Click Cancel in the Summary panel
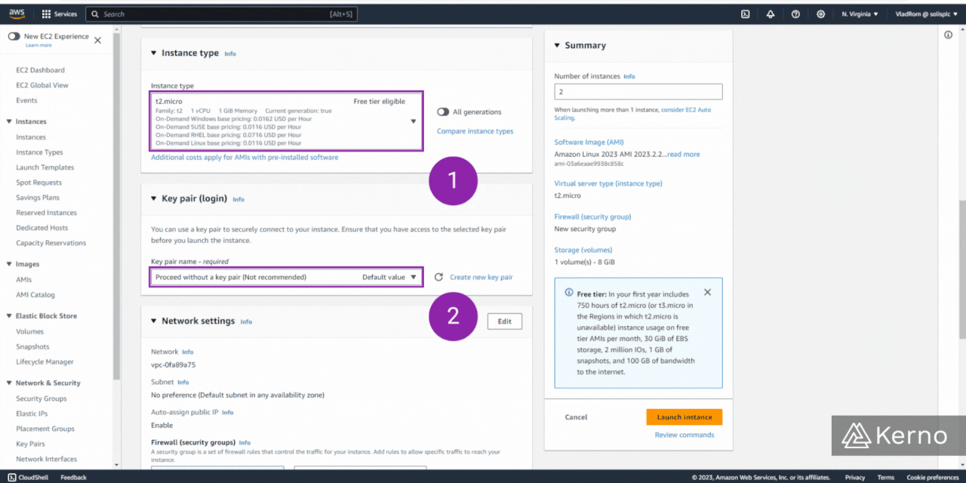 (x=576, y=417)
